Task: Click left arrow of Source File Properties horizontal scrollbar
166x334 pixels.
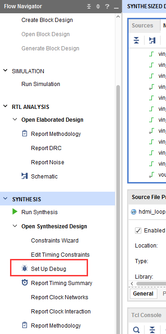Action: click(x=132, y=284)
